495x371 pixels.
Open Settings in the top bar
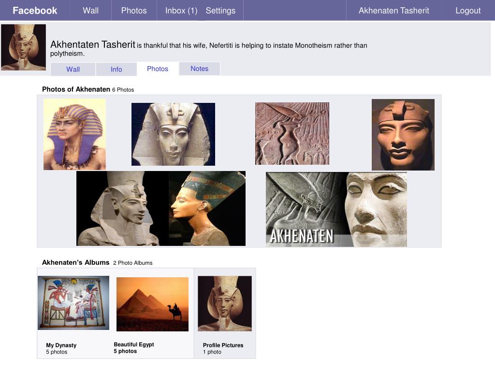pyautogui.click(x=220, y=11)
